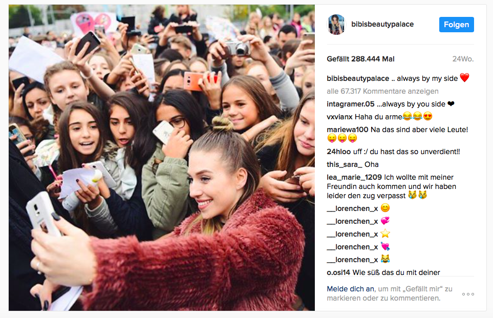Click the Gefällt 288.444 Mal likes count
This screenshot has width=493, height=318.
(x=360, y=59)
